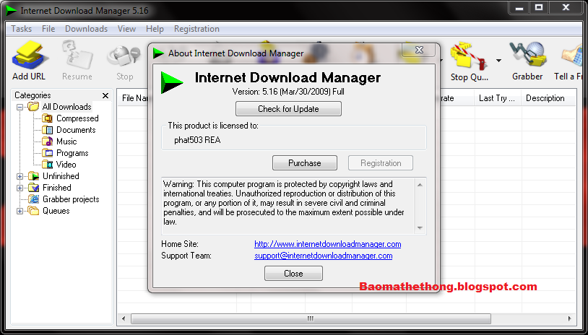Image resolution: width=588 pixels, height=335 pixels.
Task: Open the Stop Queue dropdown arrow
Action: click(498, 61)
